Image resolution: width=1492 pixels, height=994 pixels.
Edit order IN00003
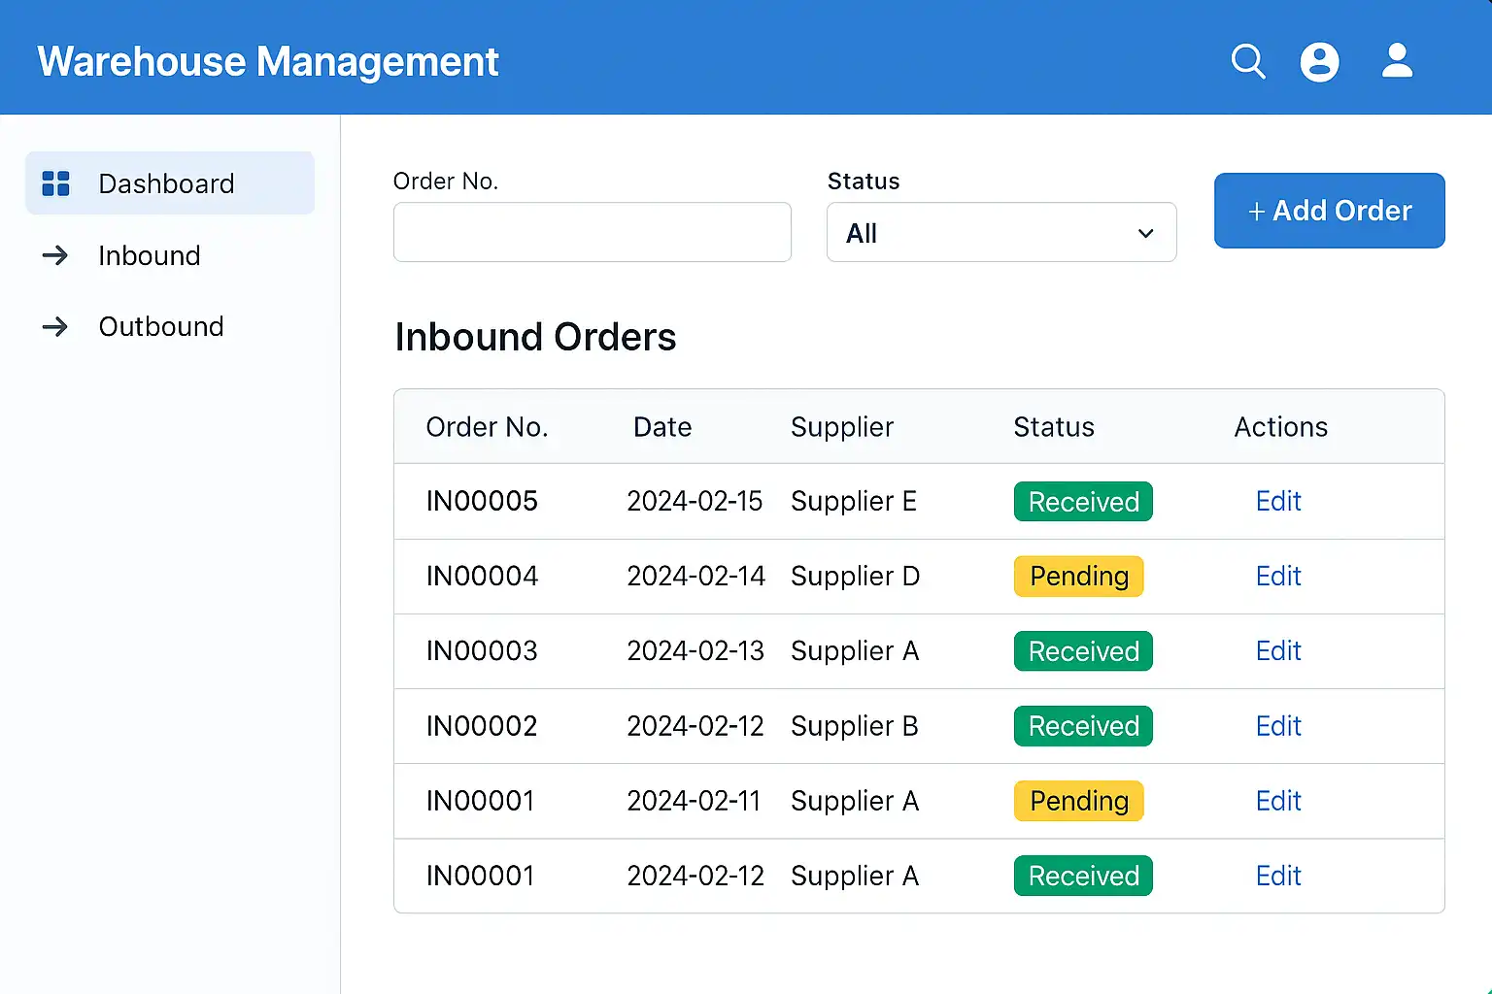(x=1277, y=651)
